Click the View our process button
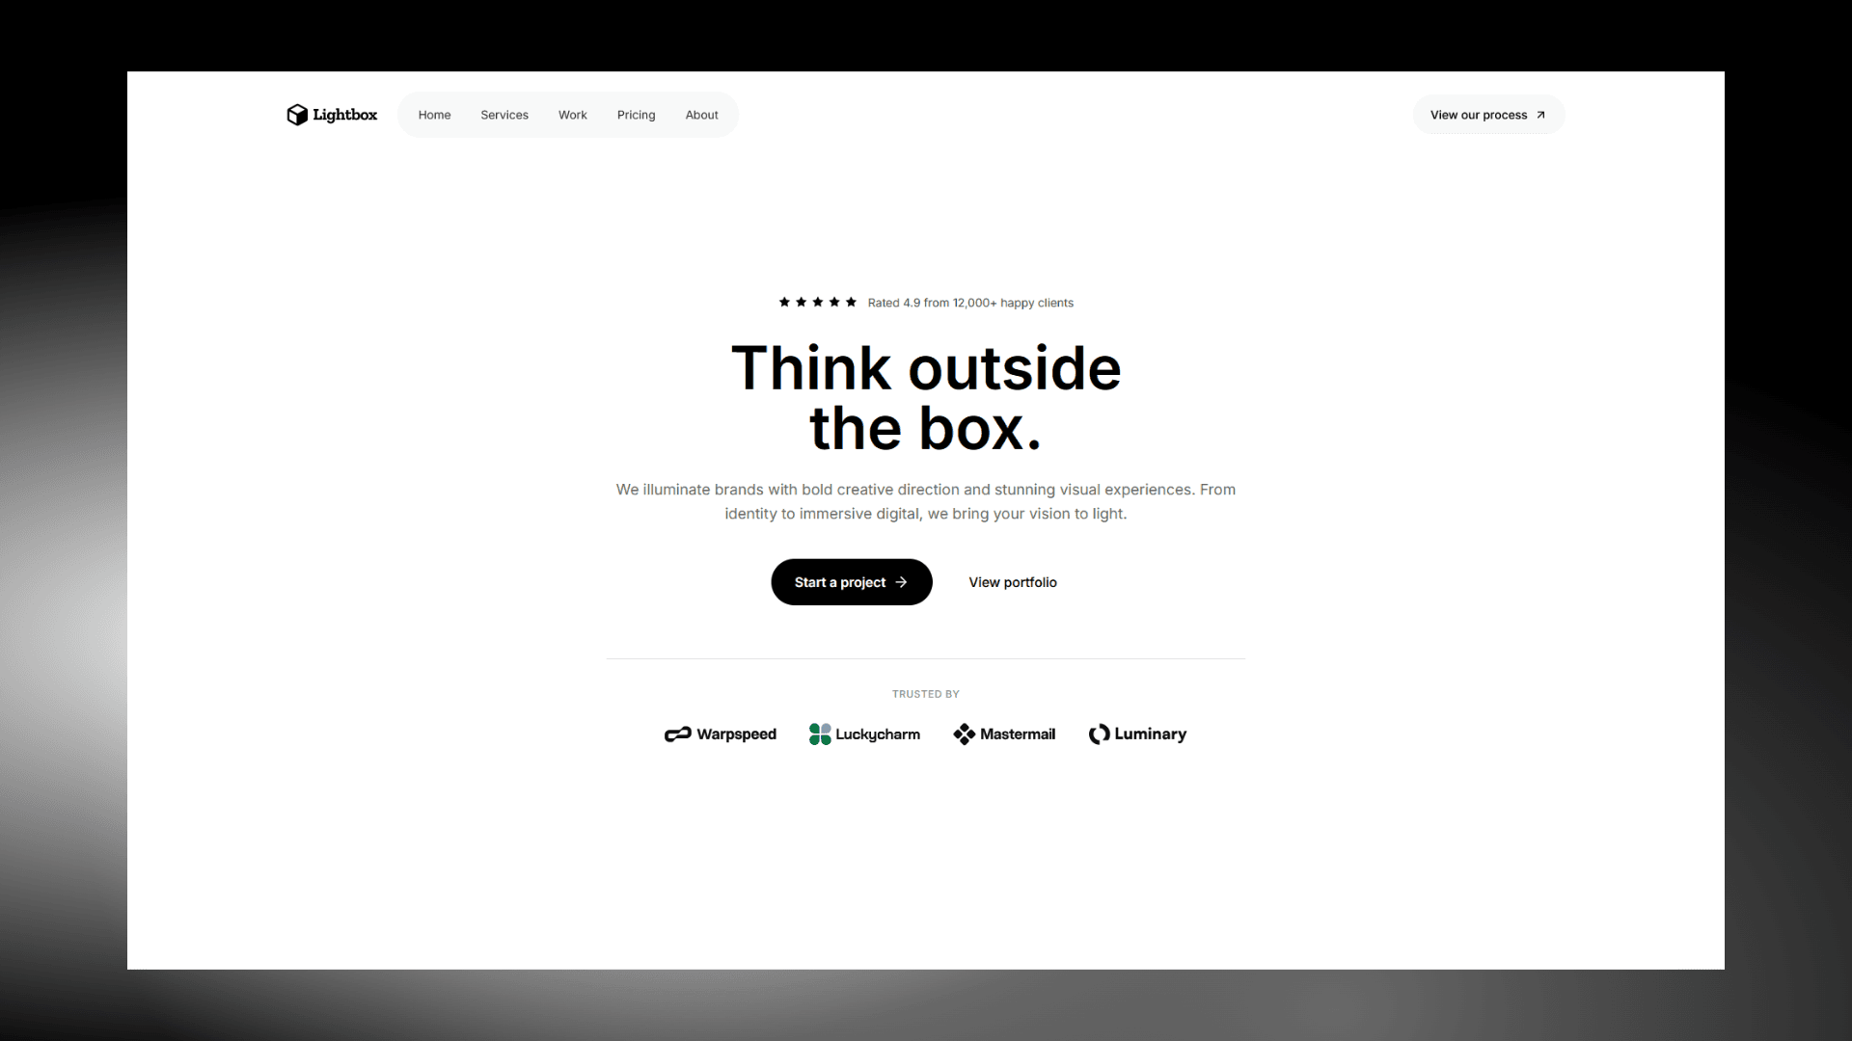 (1478, 115)
